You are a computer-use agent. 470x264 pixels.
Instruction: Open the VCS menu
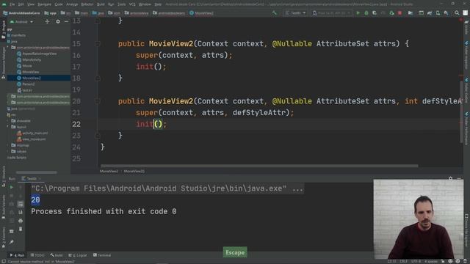pos(132,4)
